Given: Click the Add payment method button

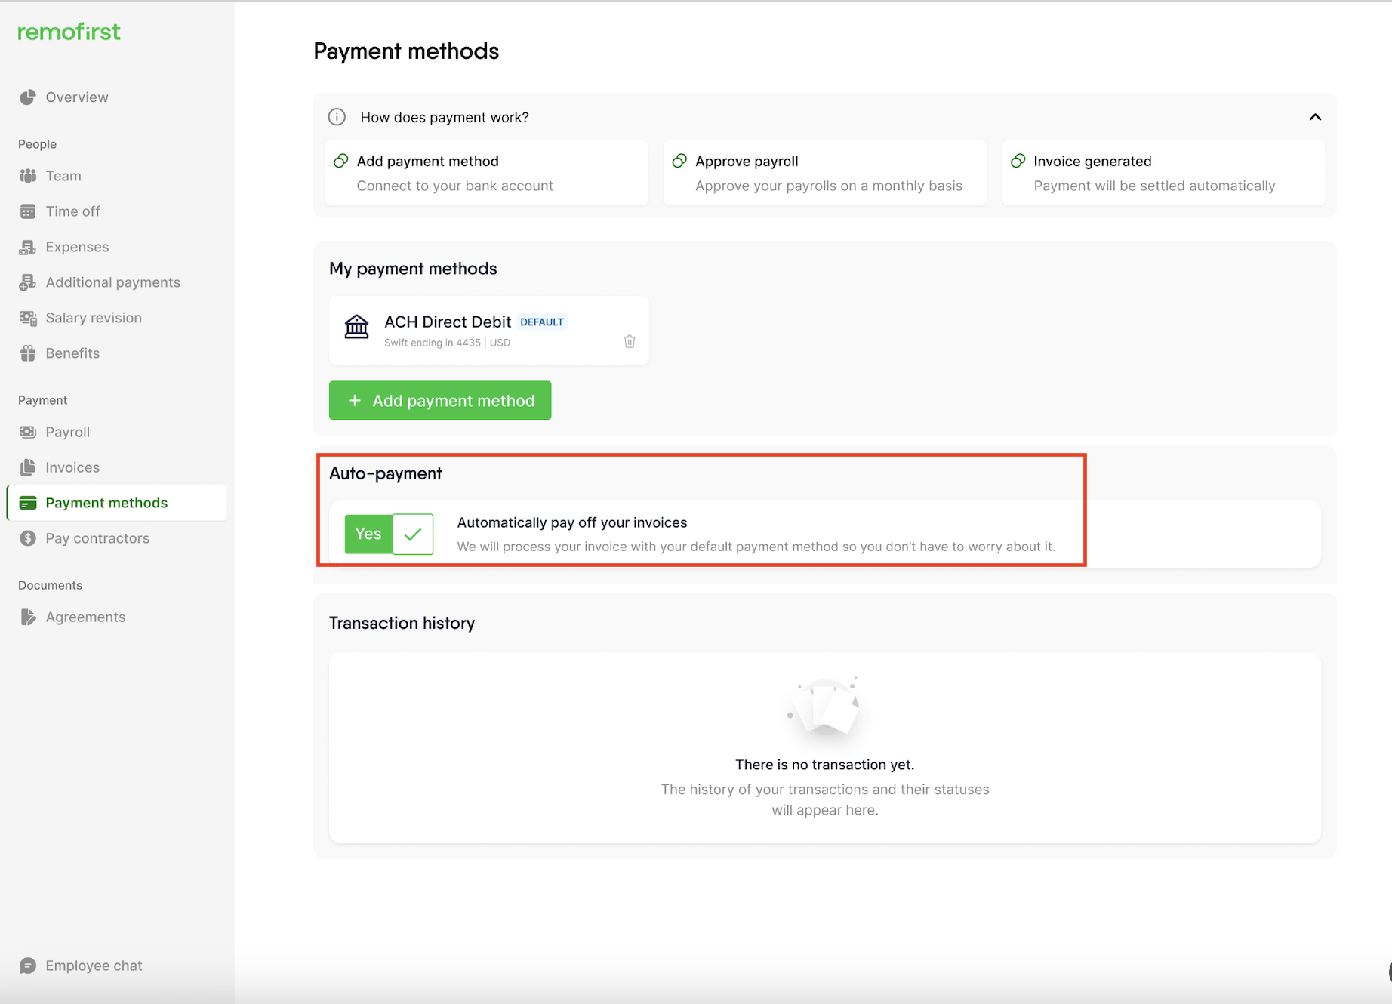Looking at the screenshot, I should (x=440, y=401).
